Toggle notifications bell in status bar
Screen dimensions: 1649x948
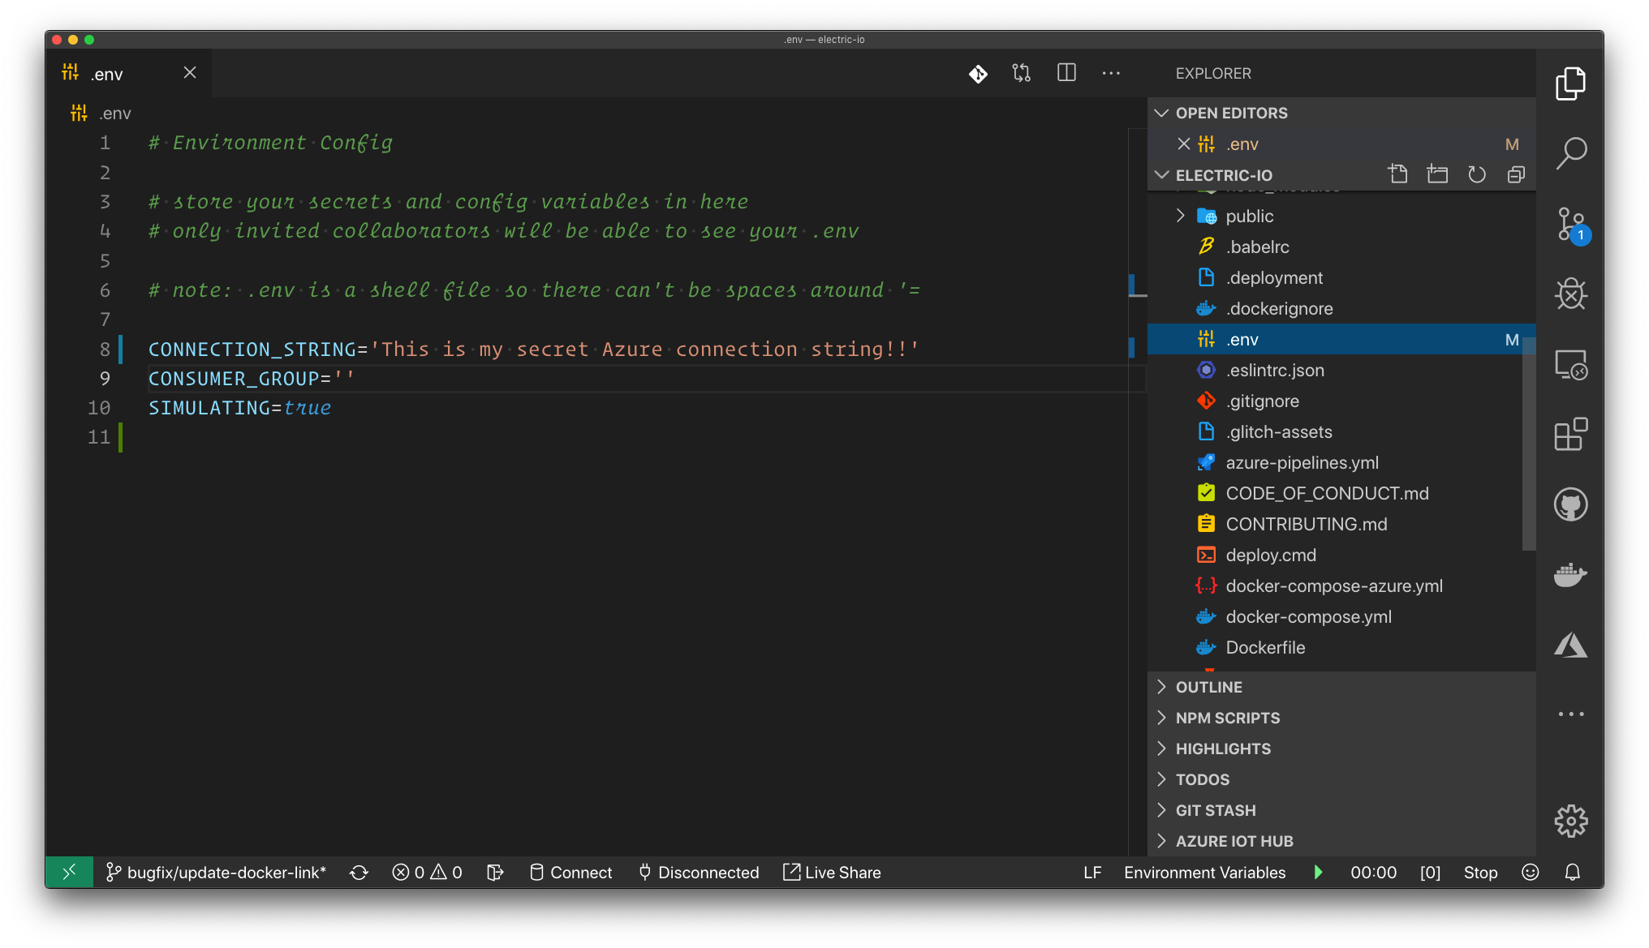point(1572,873)
